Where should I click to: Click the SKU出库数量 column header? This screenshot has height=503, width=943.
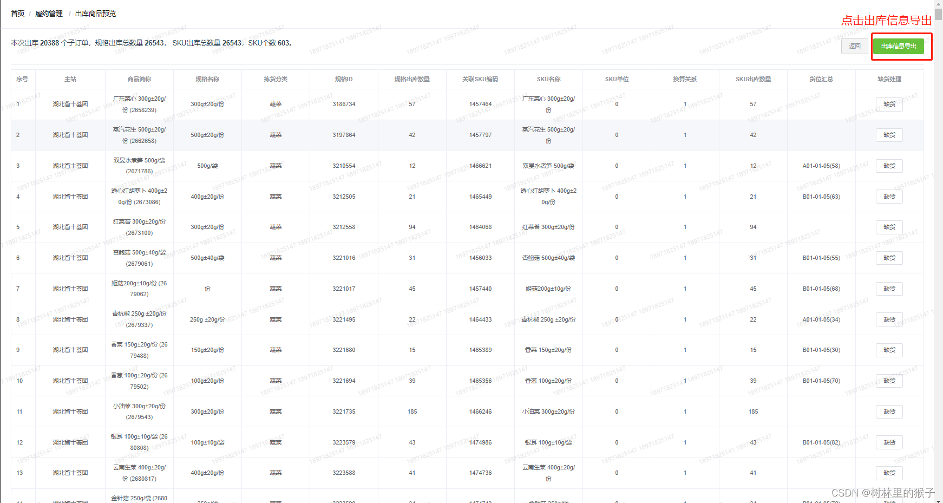pyautogui.click(x=753, y=79)
